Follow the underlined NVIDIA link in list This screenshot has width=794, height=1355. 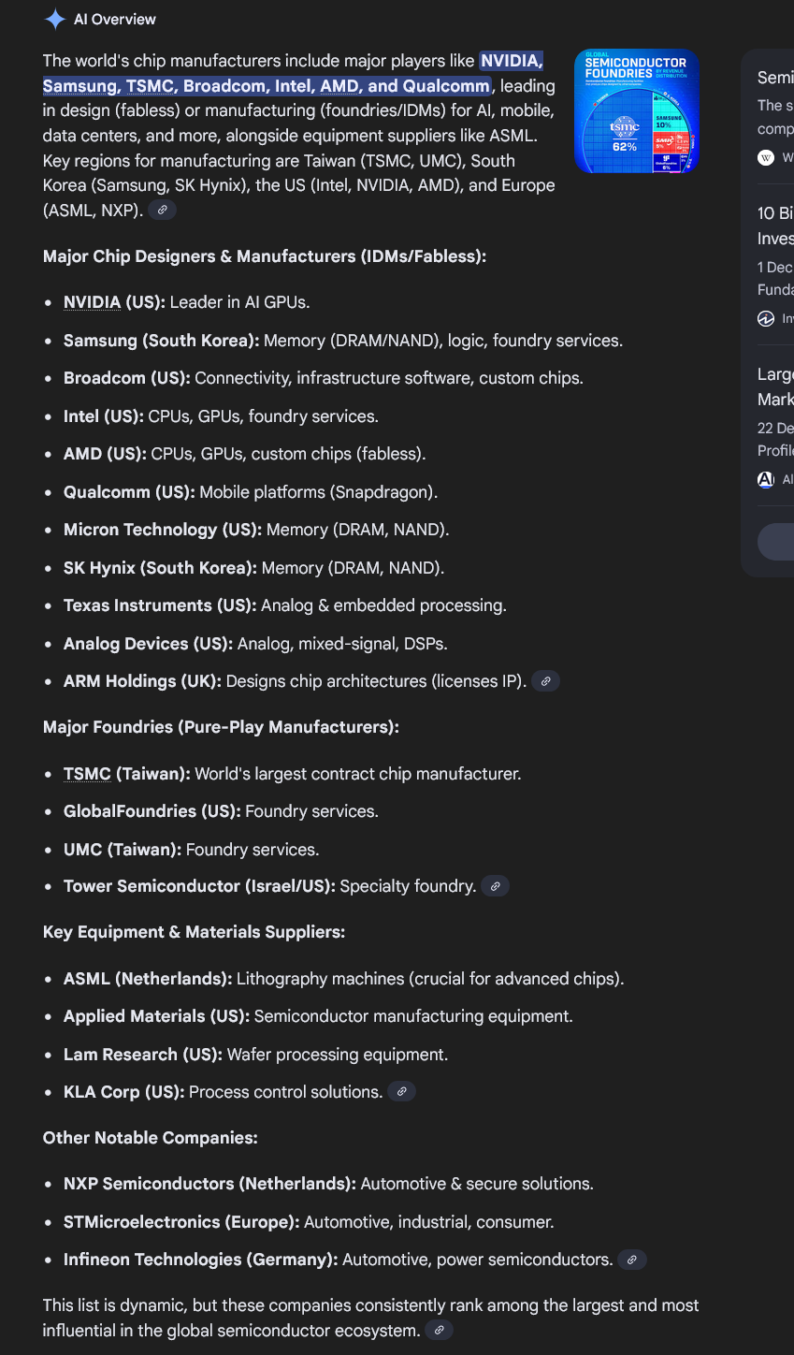[92, 302]
